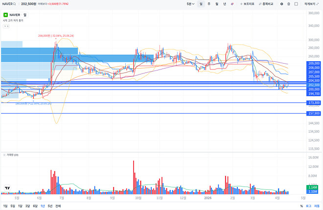Click the 202,500원 current price header
Screen dimensions: 323x210
(x=29, y=4)
